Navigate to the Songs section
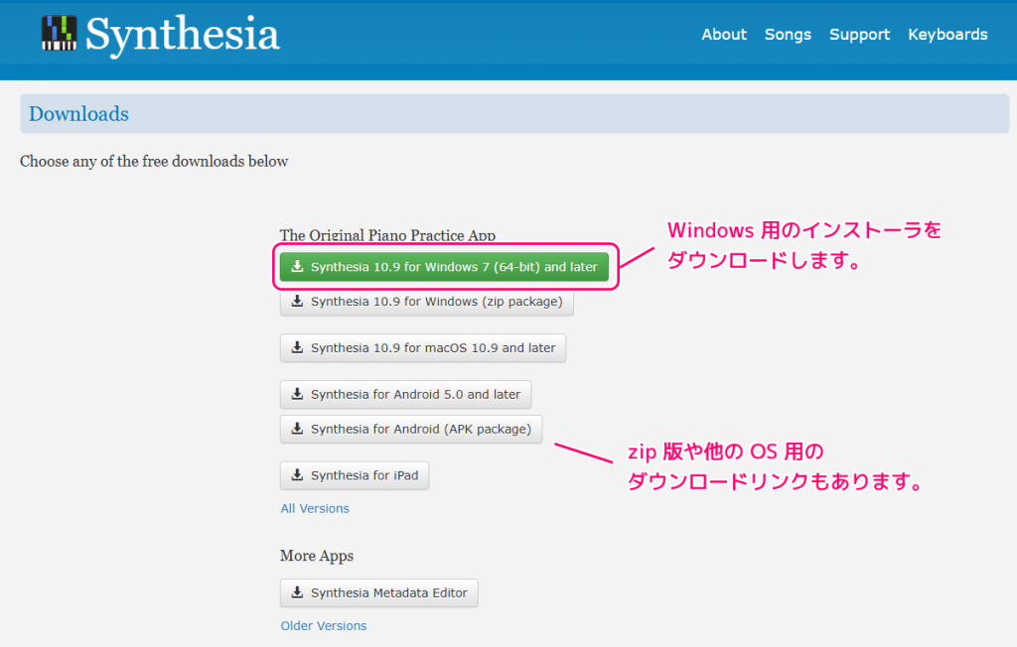 788,34
